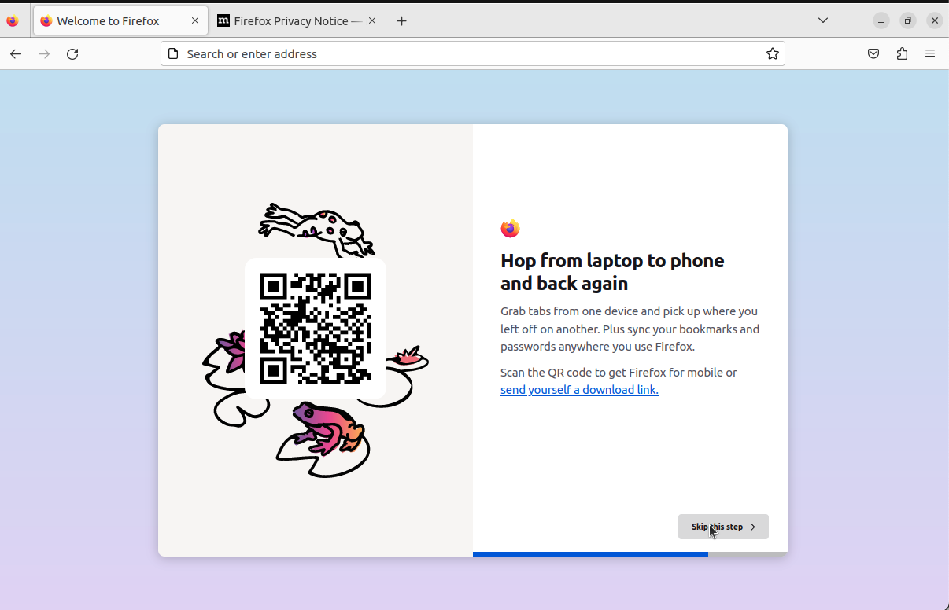Click the reload page icon

(72, 53)
